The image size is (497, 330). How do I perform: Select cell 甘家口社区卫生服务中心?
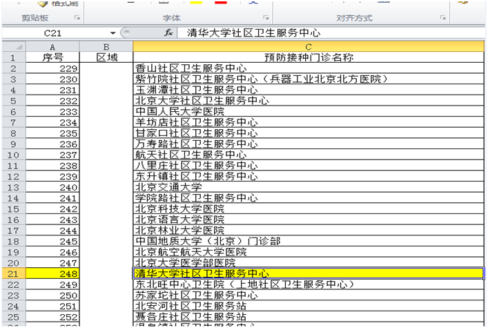(x=309, y=133)
